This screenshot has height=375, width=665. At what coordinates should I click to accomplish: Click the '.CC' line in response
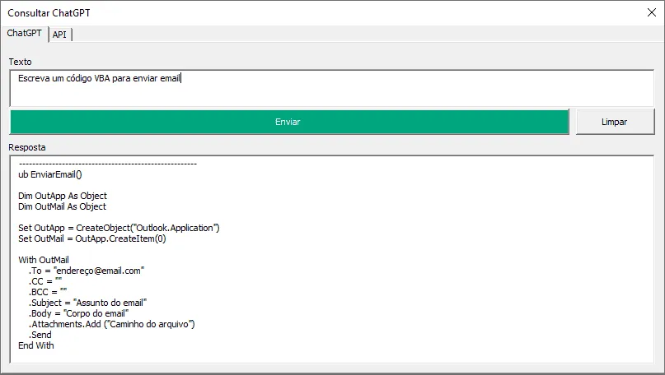45,281
